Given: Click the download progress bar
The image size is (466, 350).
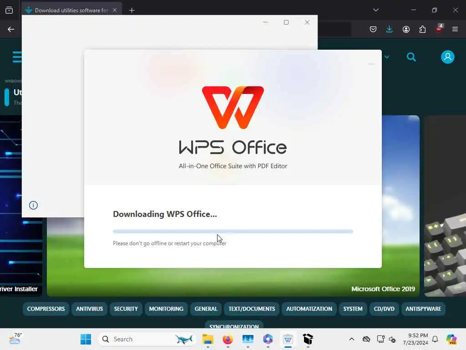Looking at the screenshot, I should pos(233,231).
